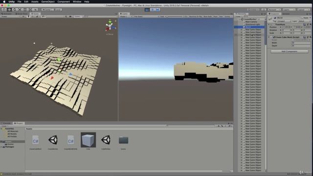This screenshot has width=313, height=176.
Task: Select the combined Transform tool in toolbar
Action: click(30, 10)
